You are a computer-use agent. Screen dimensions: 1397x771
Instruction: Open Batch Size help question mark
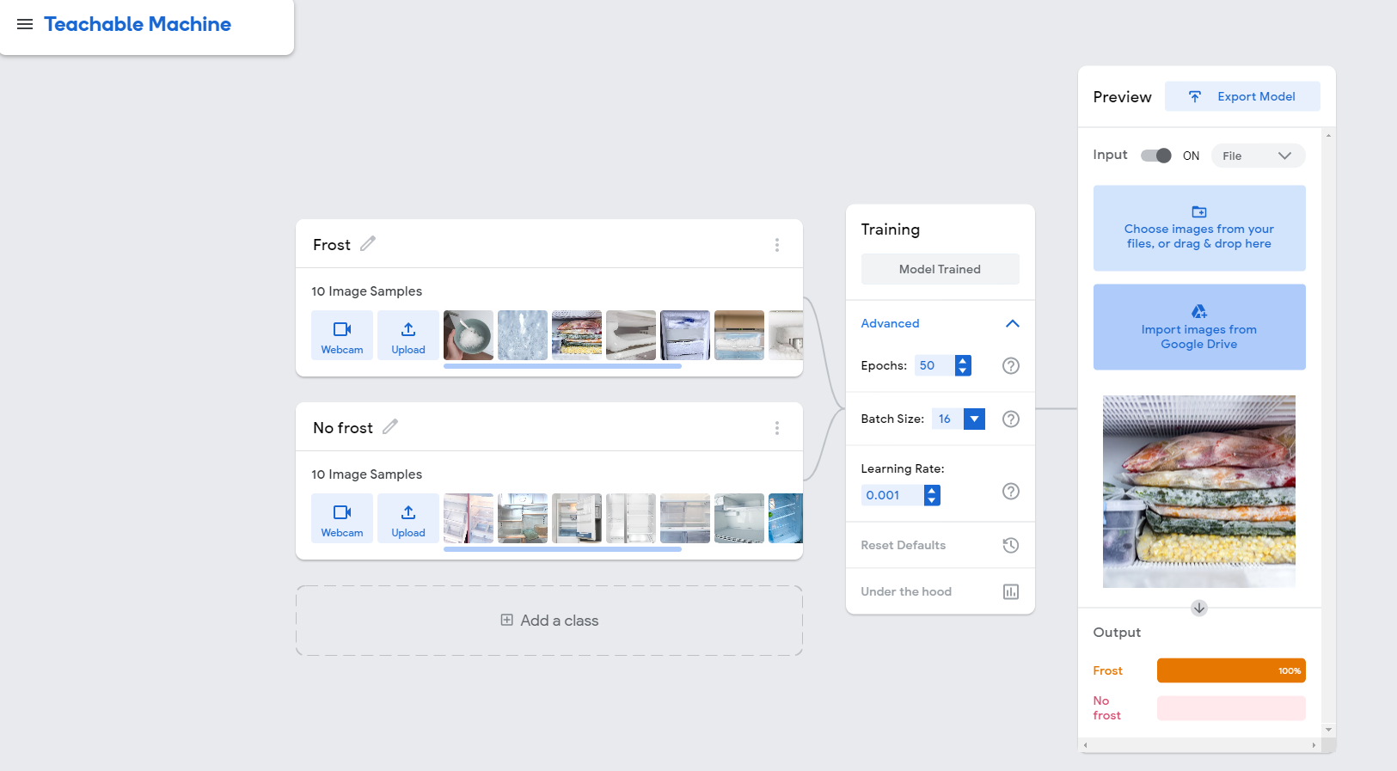(1011, 419)
